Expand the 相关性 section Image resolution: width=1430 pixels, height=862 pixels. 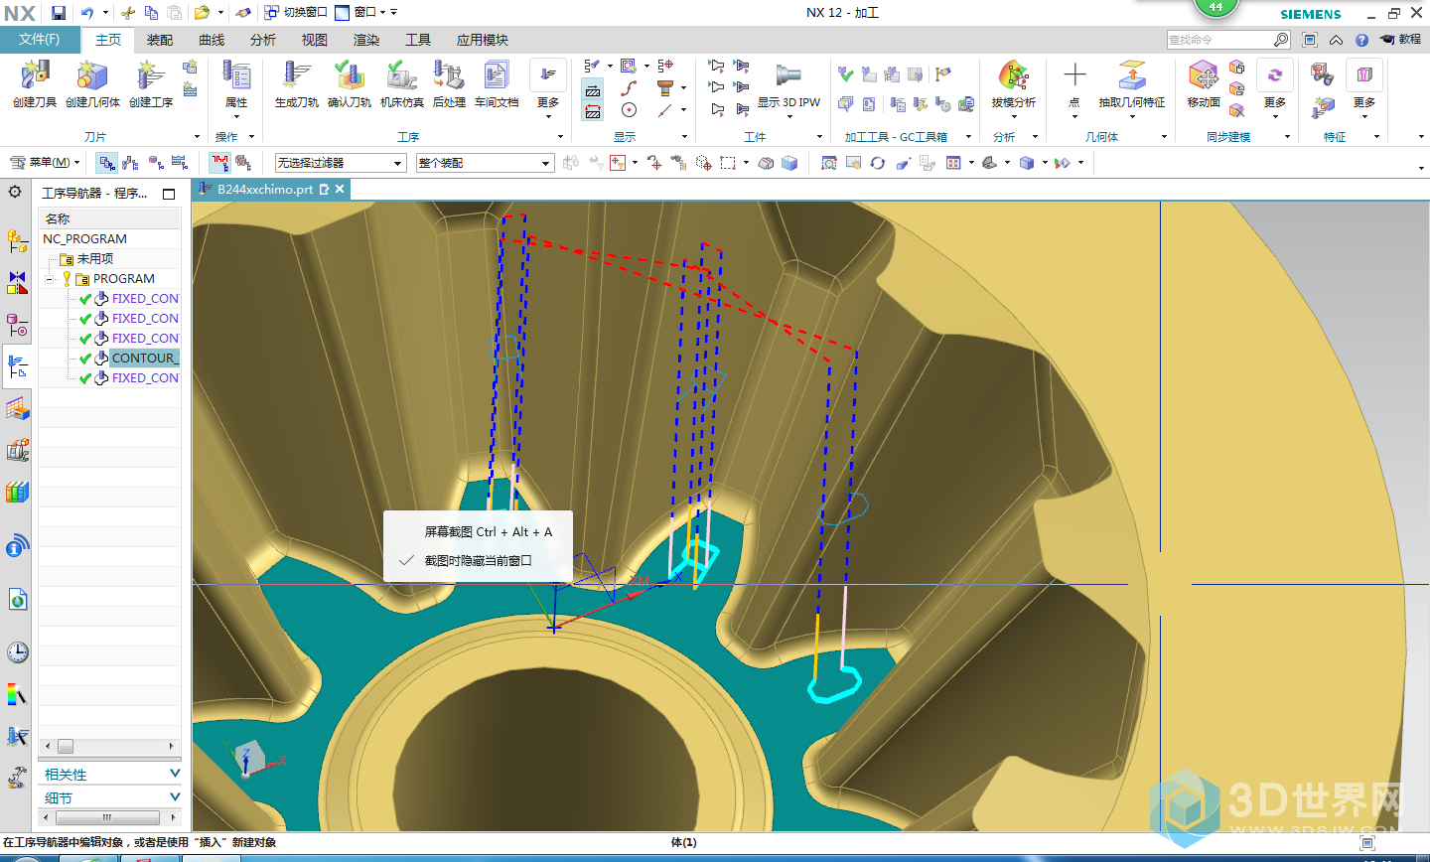click(111, 774)
